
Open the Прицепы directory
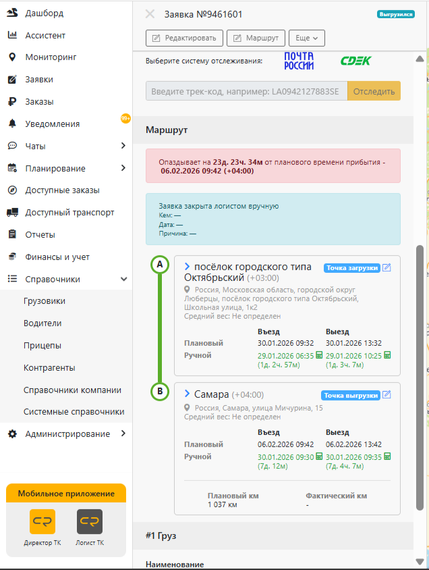42,345
